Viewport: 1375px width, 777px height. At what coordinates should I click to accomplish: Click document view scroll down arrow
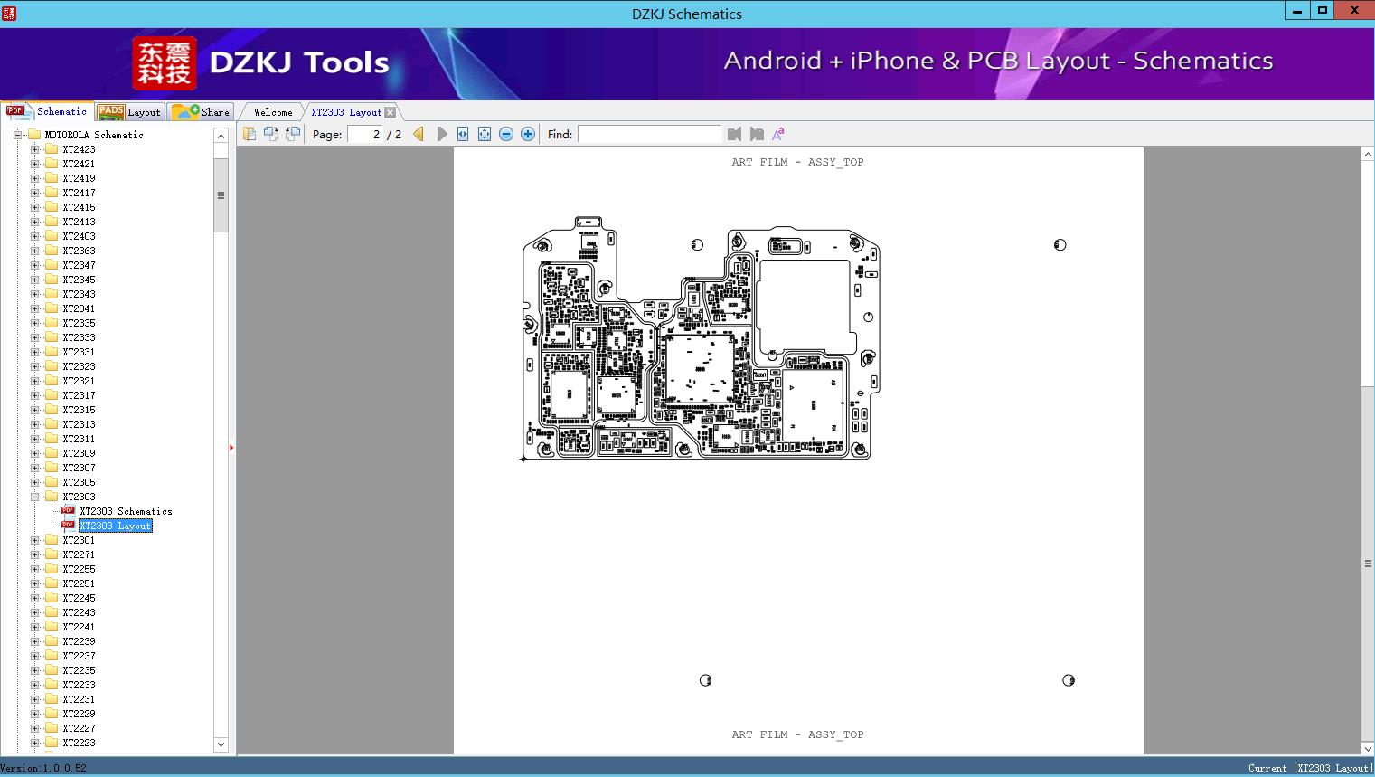coord(1368,748)
